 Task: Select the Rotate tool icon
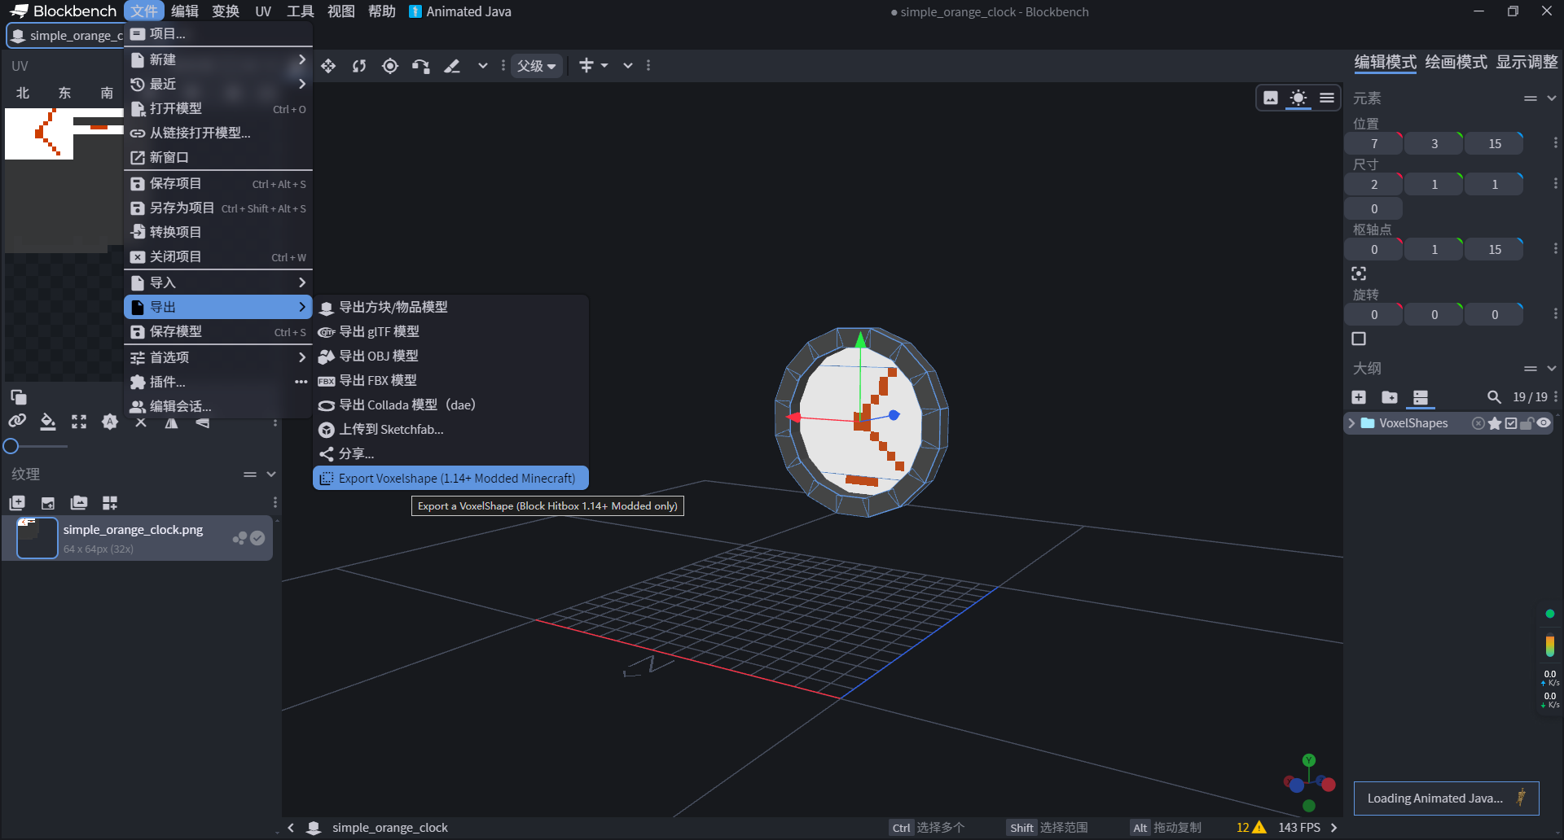(x=359, y=66)
